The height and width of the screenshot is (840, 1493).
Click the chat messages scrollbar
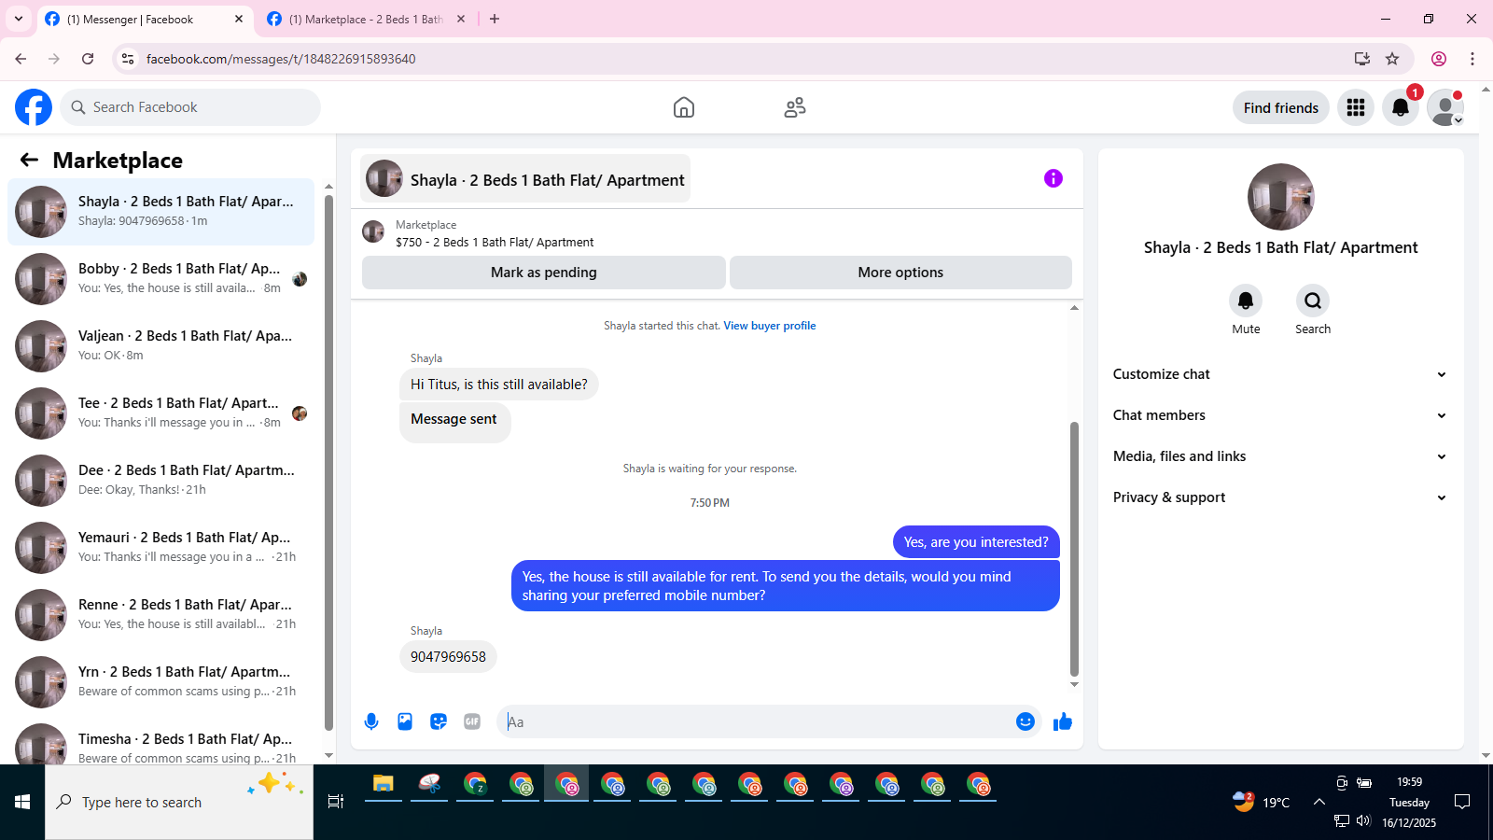click(1074, 549)
